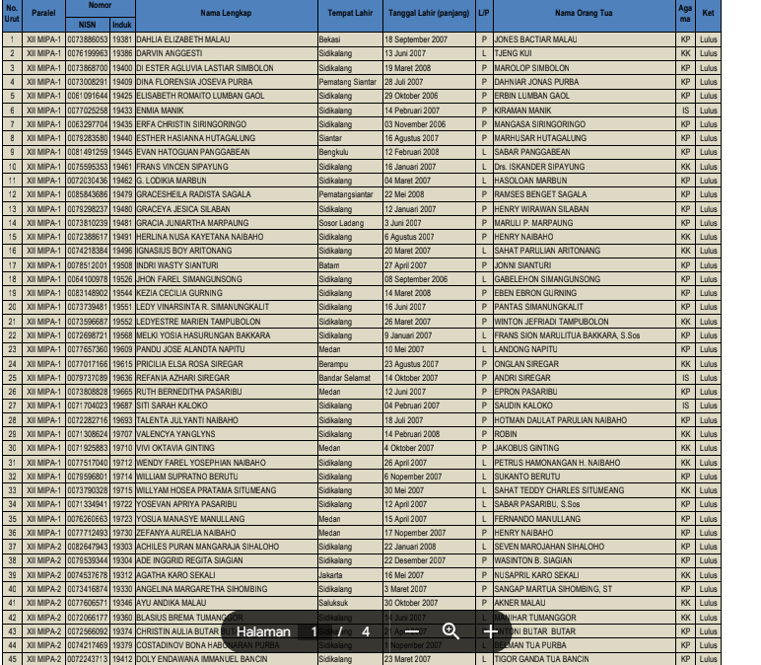Select name ENMIA MANIK
Viewport: 761px width, 665px height.
tap(160, 111)
